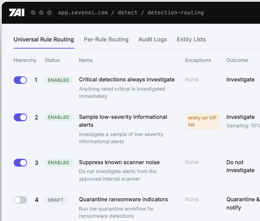260x221 pixels.
Task: Open the Per-Rule Routing tab
Action: pos(106,40)
